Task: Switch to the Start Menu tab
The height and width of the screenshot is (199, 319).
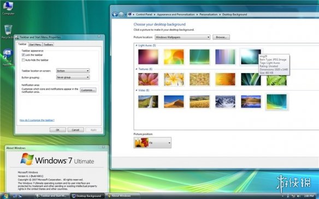Action: pyautogui.click(x=35, y=45)
